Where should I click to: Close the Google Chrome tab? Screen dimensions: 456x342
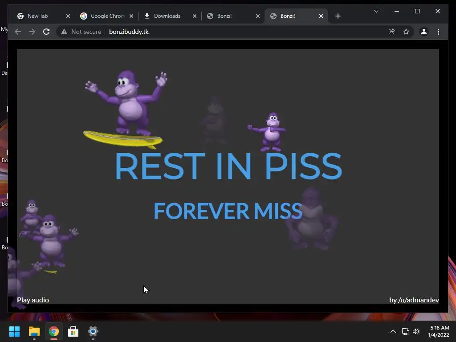[x=131, y=16]
